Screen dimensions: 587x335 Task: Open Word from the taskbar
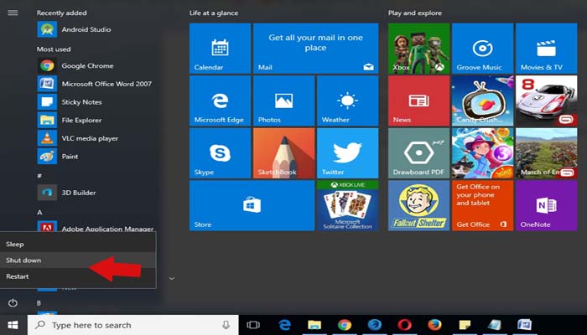[524, 325]
